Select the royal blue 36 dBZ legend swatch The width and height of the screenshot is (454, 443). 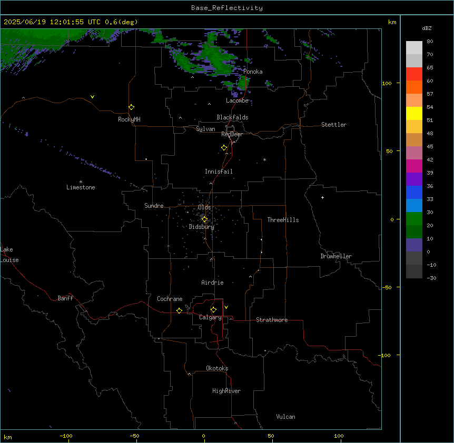pyautogui.click(x=414, y=192)
